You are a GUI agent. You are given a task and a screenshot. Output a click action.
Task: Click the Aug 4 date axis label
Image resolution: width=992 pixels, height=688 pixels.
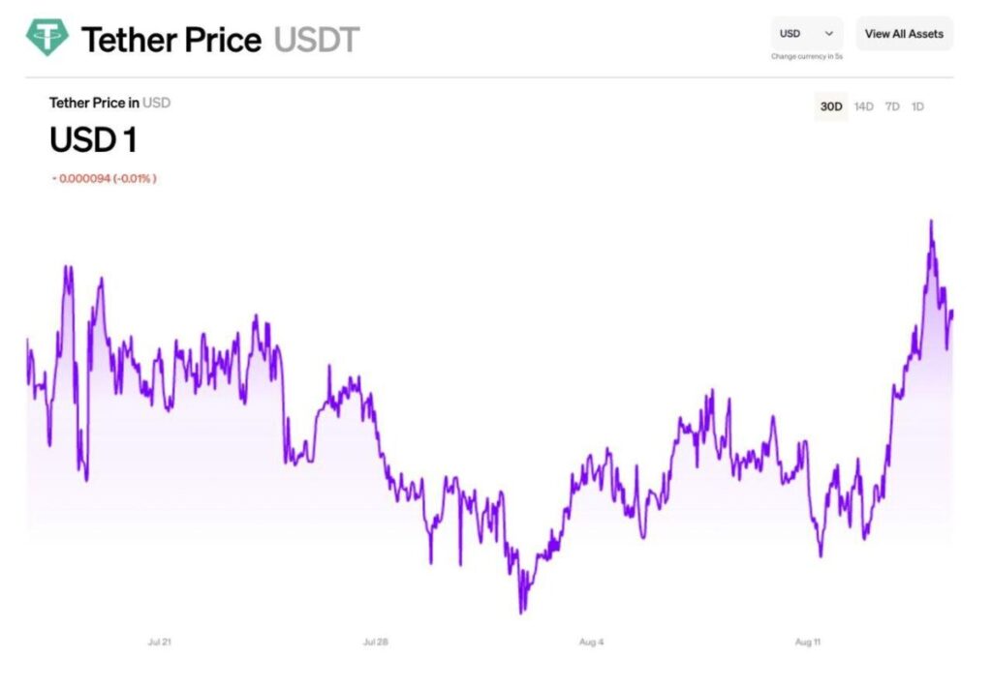point(591,642)
